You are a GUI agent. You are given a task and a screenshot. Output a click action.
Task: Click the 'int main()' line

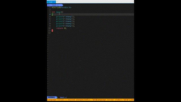pyautogui.click(x=57, y=12)
